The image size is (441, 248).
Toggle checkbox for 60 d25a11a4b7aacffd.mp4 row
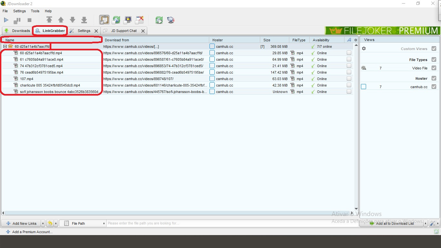coord(349,53)
